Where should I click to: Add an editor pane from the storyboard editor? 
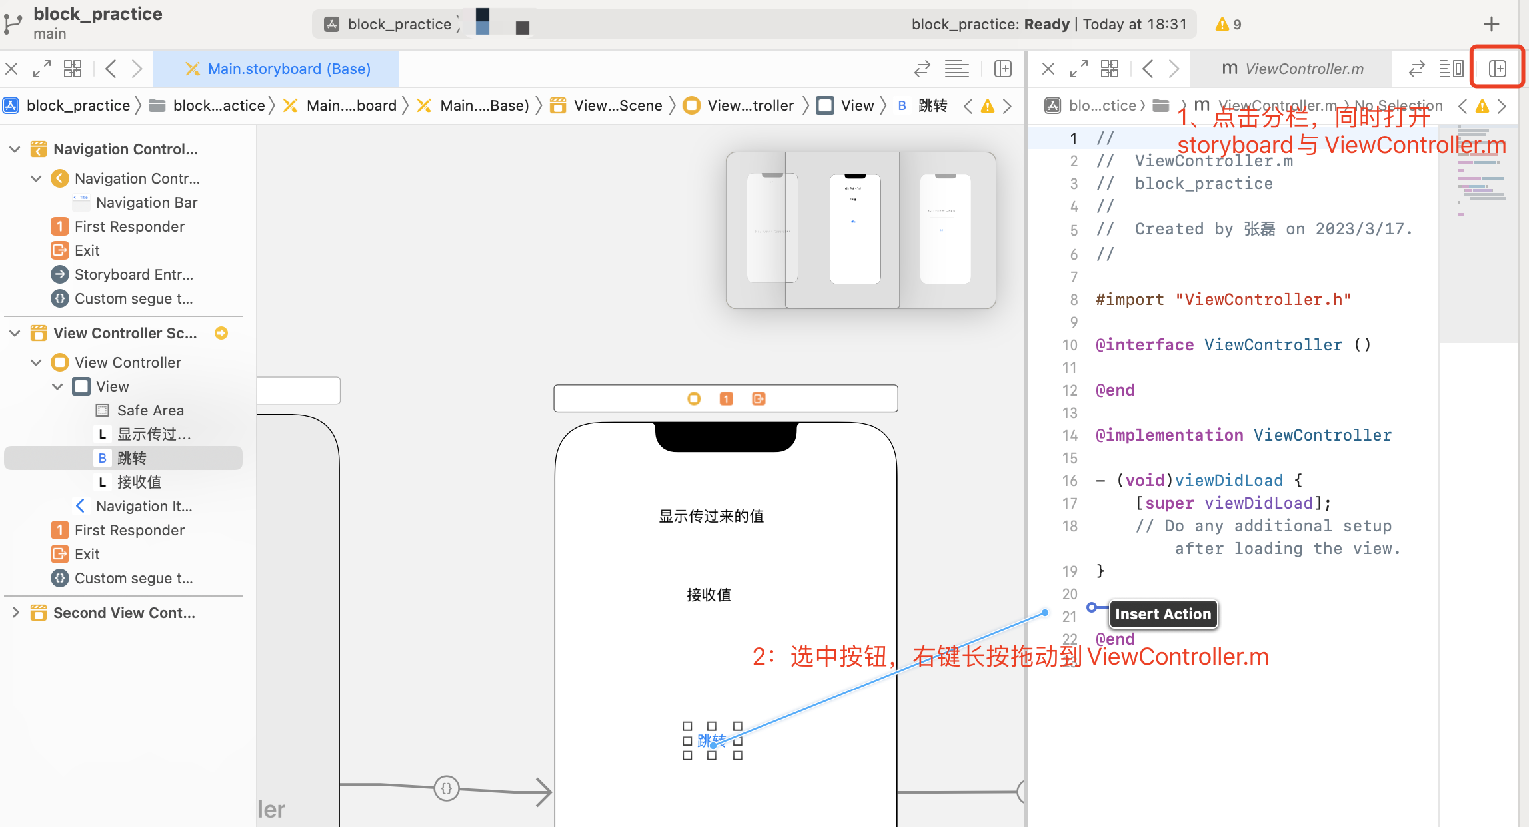coord(1003,69)
